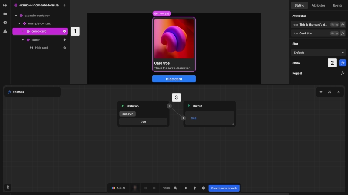Collapse the example-content tree node
The width and height of the screenshot is (348, 195).
pos(19,23)
